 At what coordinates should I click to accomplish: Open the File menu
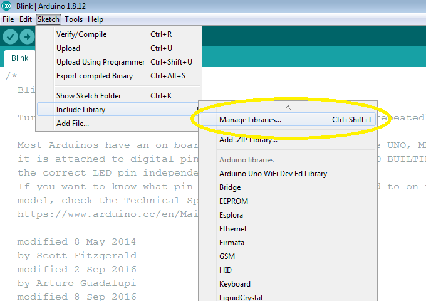pos(8,19)
